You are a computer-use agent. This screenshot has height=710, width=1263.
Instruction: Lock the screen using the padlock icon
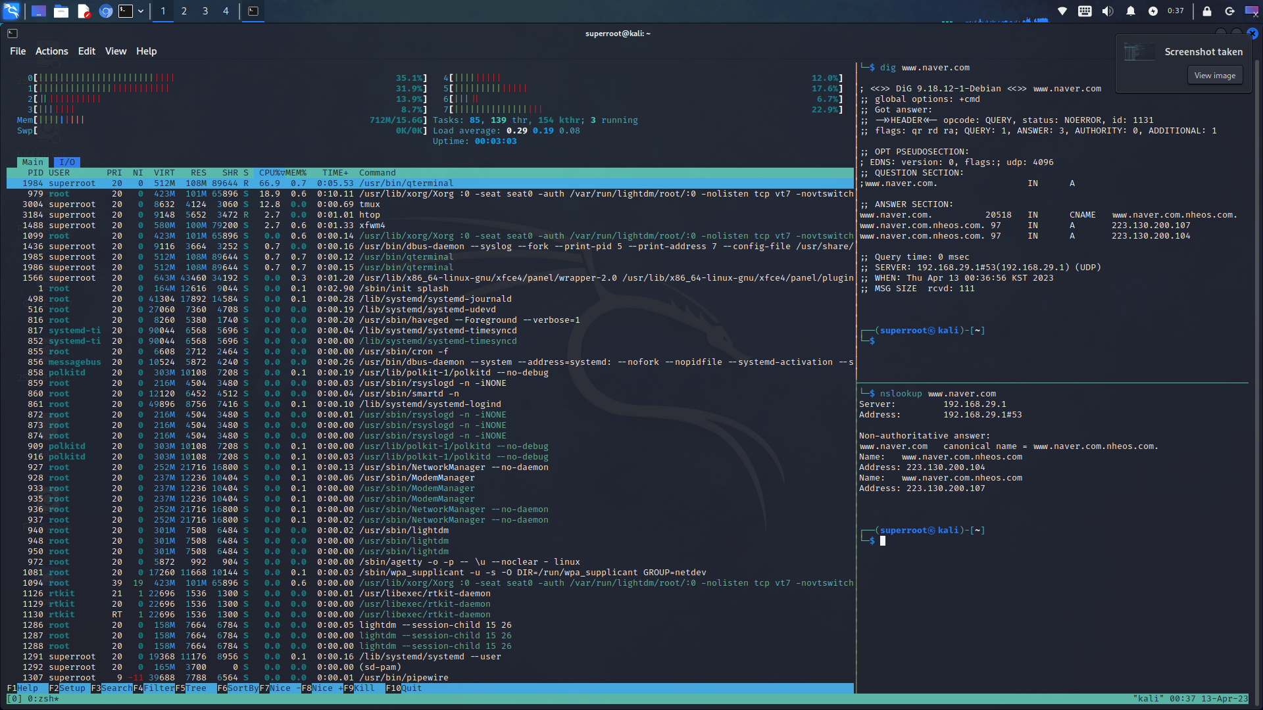(x=1208, y=11)
